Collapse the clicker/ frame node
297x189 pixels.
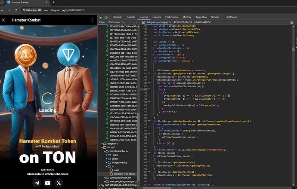[102, 147]
